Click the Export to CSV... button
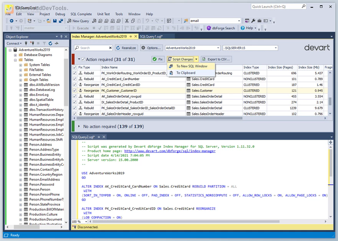The height and width of the screenshot is (241, 338). pyautogui.click(x=216, y=59)
